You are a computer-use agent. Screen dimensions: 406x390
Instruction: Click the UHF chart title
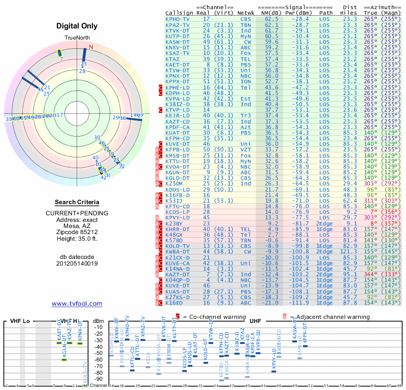point(255,321)
